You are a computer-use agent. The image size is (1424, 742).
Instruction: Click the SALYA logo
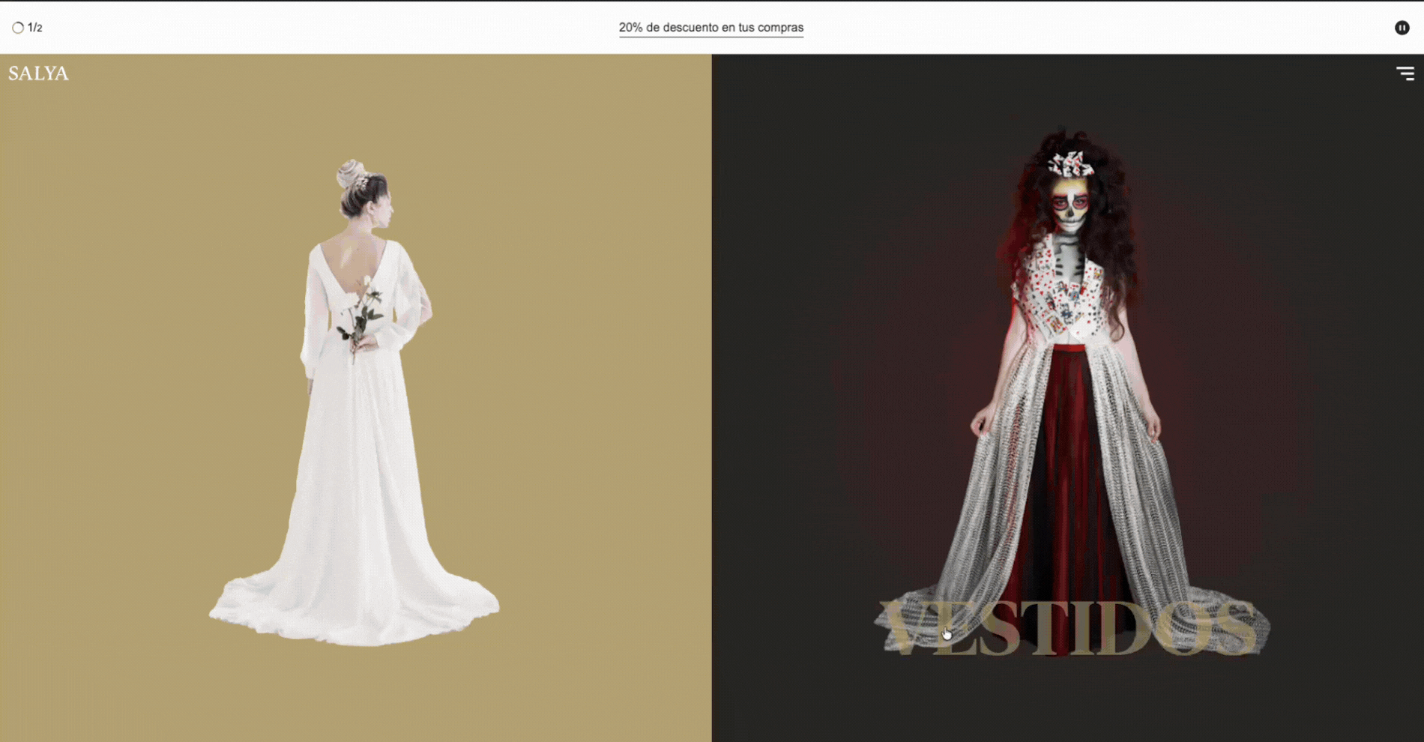pyautogui.click(x=38, y=73)
